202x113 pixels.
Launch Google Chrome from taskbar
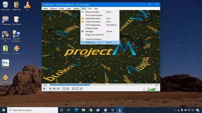coord(91,110)
